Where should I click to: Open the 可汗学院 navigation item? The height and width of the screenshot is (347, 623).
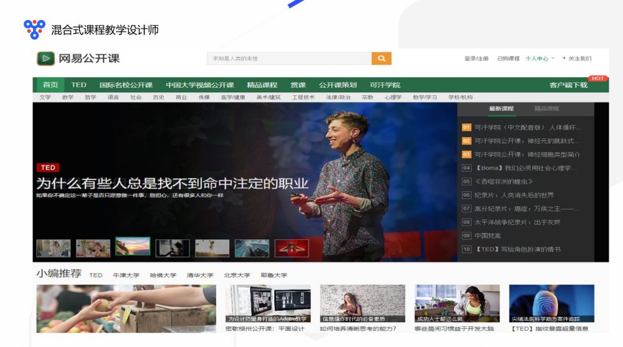coord(385,85)
